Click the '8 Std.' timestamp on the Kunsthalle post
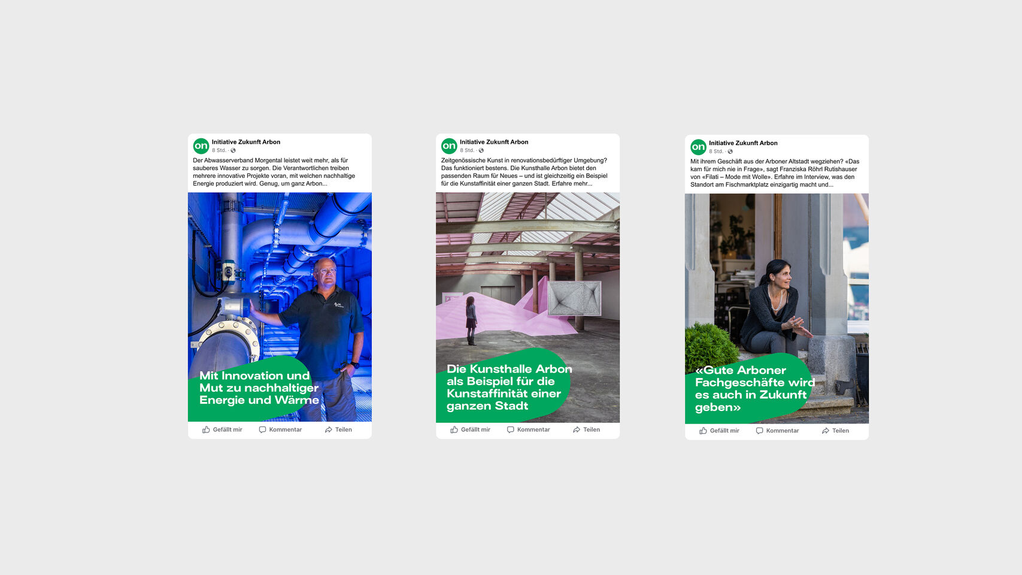This screenshot has width=1022, height=575. click(x=466, y=150)
